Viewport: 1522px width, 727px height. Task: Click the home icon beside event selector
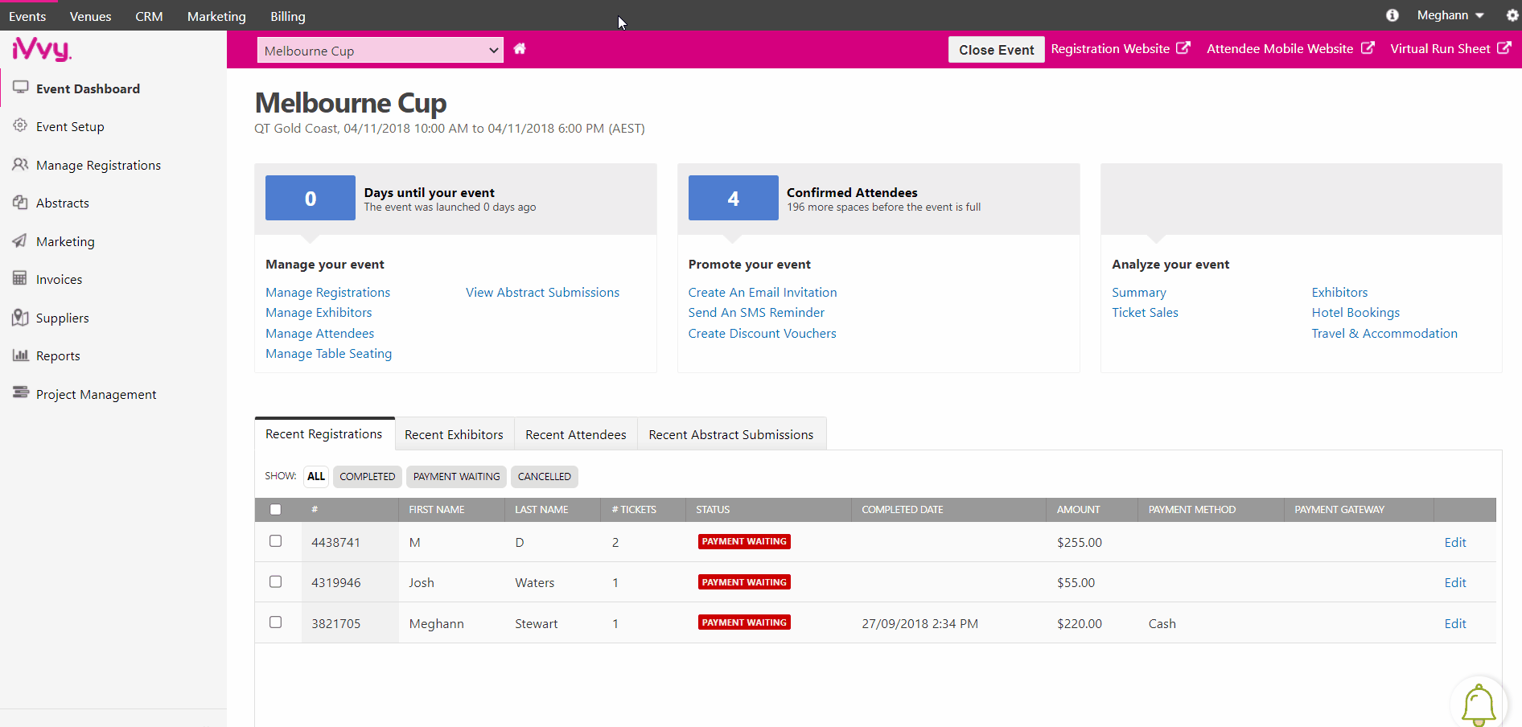point(520,49)
